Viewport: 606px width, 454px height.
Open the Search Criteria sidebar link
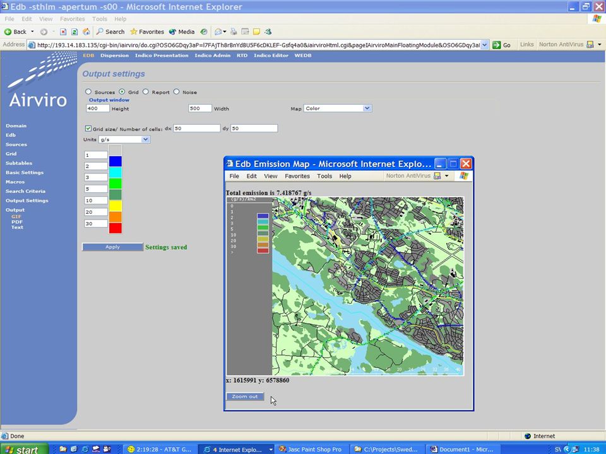tap(25, 191)
